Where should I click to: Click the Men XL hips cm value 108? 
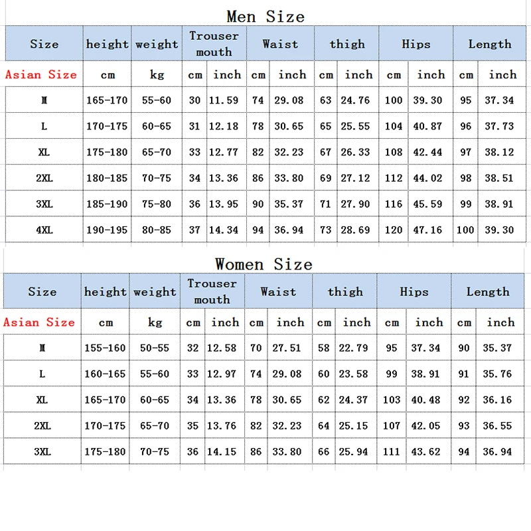394,152
